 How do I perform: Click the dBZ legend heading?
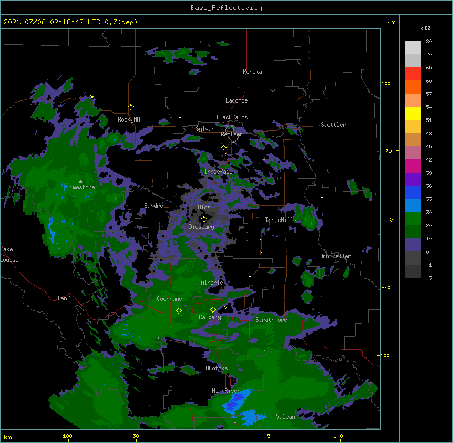pos(426,28)
